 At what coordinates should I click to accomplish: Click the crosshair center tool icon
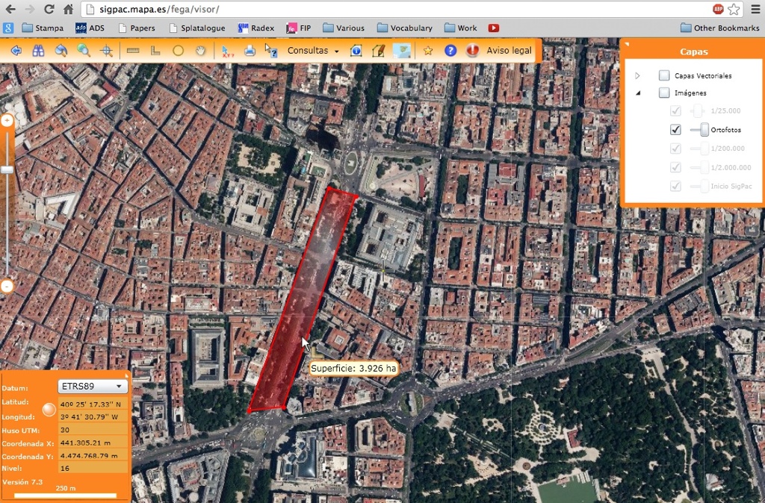[x=106, y=51]
